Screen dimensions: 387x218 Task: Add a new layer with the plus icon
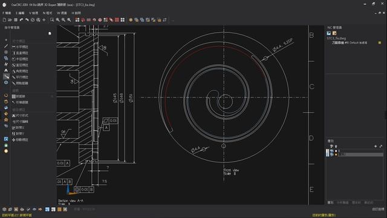point(376,147)
